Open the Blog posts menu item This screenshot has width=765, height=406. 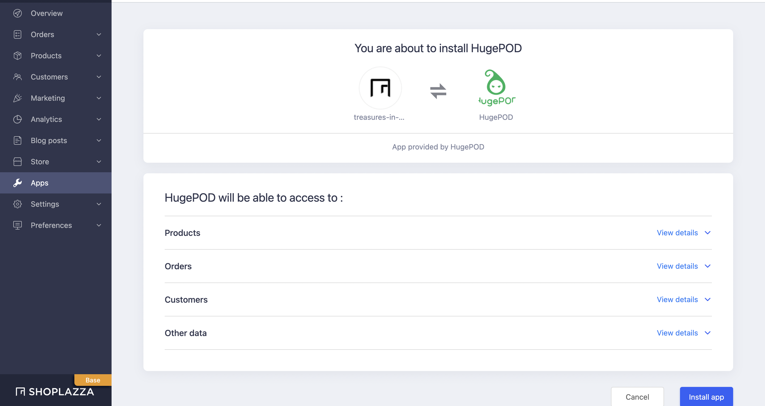point(49,140)
